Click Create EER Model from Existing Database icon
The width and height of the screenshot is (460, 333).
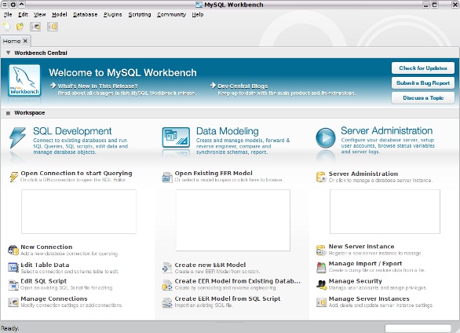click(167, 285)
